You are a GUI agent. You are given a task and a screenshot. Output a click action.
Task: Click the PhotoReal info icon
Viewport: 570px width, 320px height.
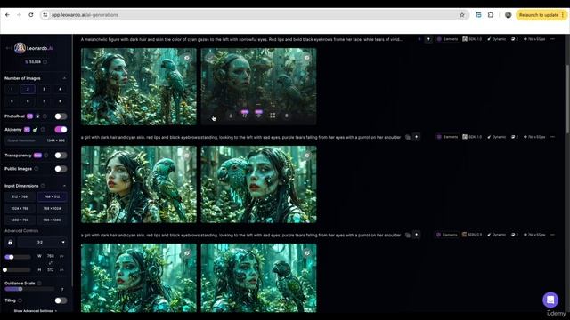(x=45, y=116)
